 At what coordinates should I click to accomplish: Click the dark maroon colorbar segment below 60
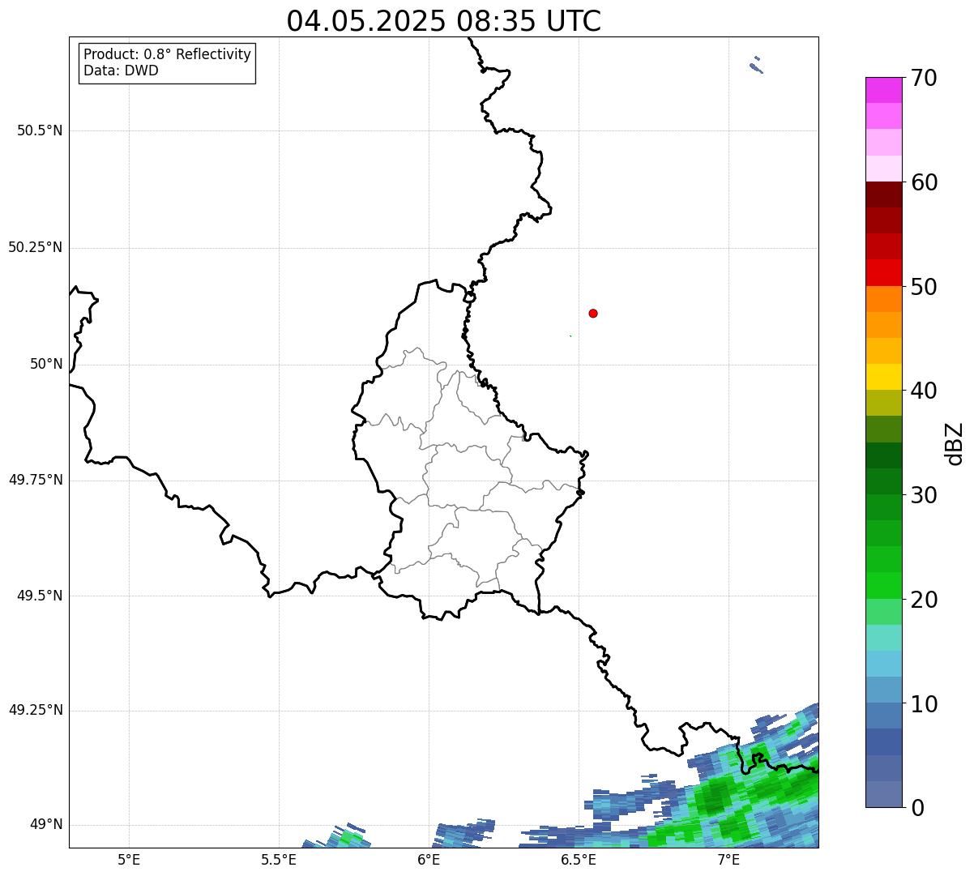(884, 194)
